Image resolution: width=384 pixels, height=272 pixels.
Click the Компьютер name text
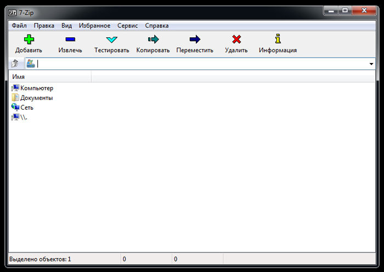(37, 88)
